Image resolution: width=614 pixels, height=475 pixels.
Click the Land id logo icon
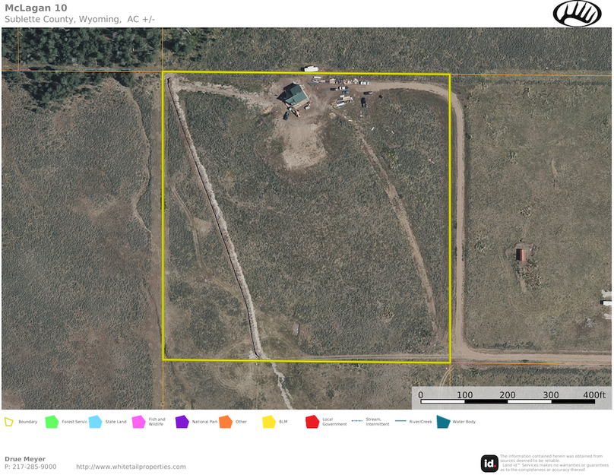coord(489,463)
